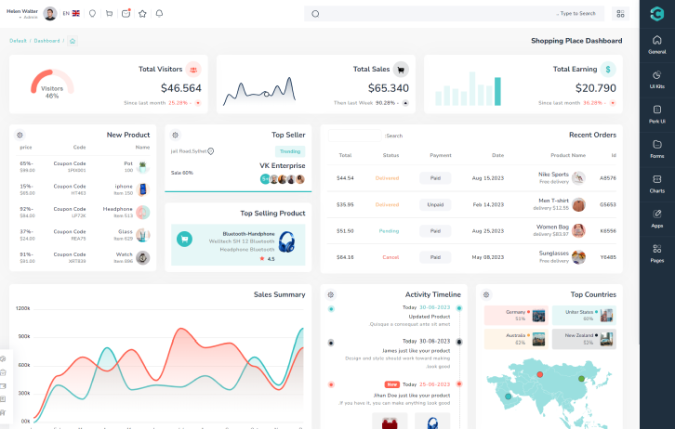Open messages inbox icon with red badge
The image size is (675, 429).
(126, 14)
